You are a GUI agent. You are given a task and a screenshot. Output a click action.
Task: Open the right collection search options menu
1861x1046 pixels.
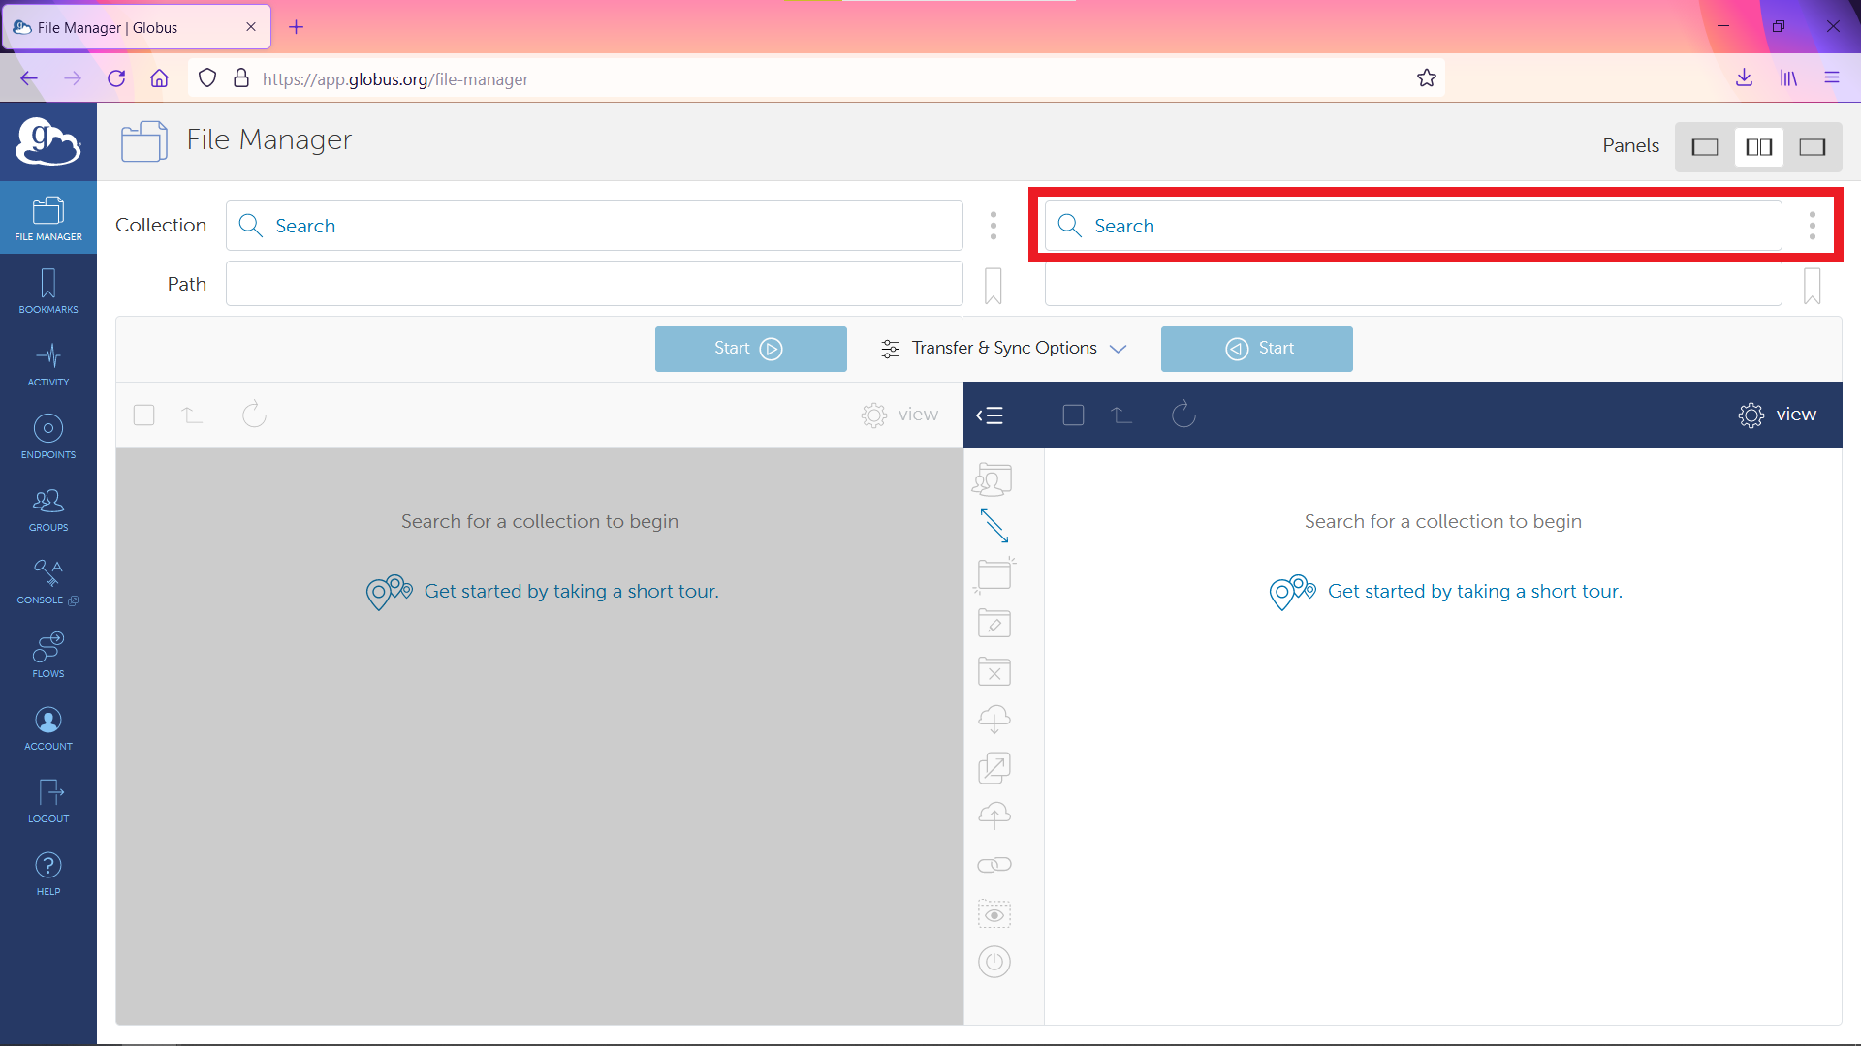[x=1813, y=225]
